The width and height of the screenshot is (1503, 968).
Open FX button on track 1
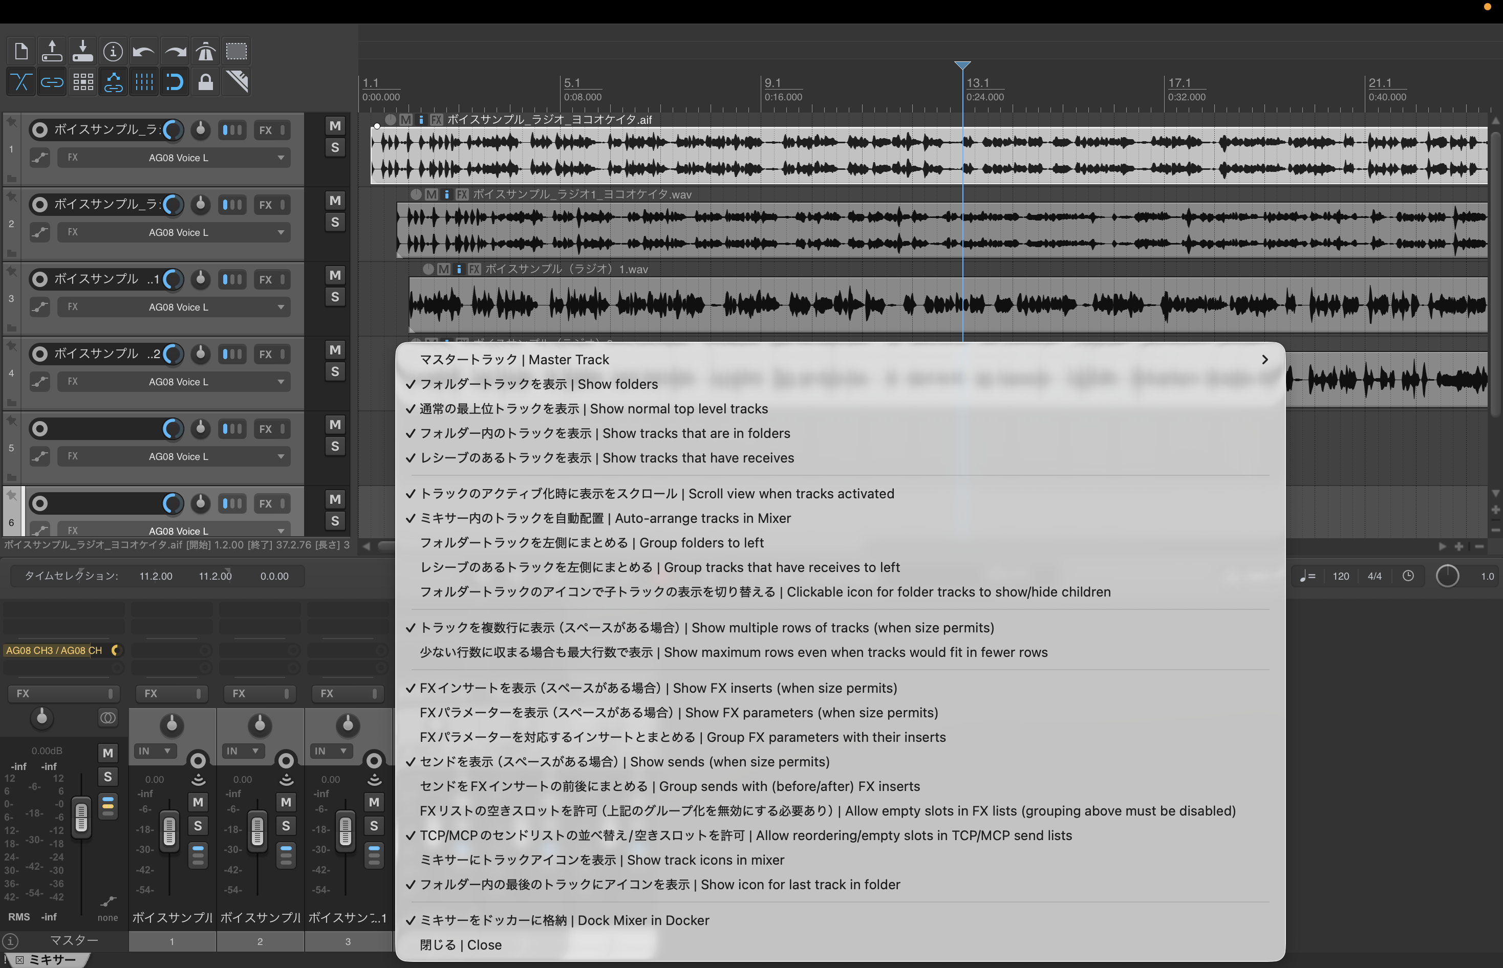coord(265,130)
